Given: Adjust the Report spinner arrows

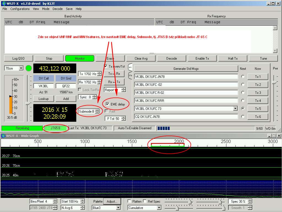Looking at the screenshot, I should click(124, 90).
